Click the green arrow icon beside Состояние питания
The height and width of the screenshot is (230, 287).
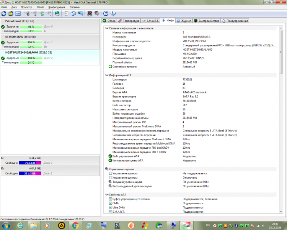pyautogui.click(x=110, y=67)
